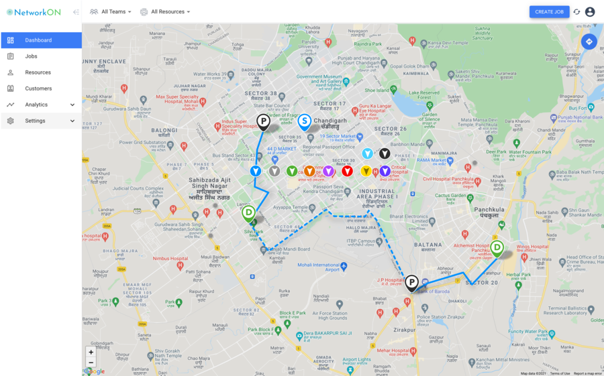Open the Terms of Use map link
The width and height of the screenshot is (604, 376).
(x=560, y=373)
